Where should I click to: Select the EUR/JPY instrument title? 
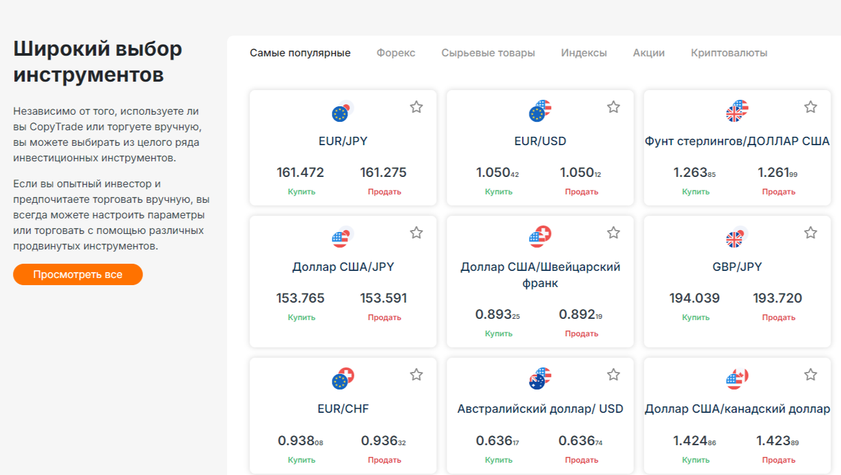(x=343, y=141)
